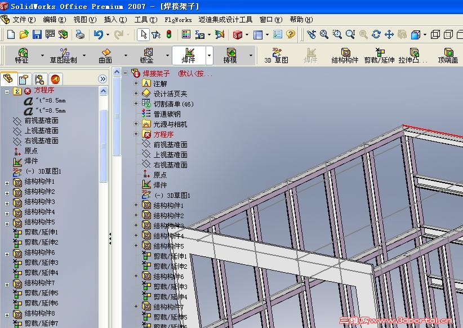The height and width of the screenshot is (328, 463).
Task: Click the Rotate View icon
Action: click(x=376, y=34)
